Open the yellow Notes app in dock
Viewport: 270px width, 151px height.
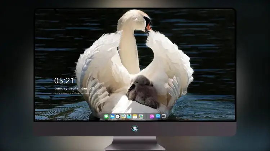click(135, 117)
